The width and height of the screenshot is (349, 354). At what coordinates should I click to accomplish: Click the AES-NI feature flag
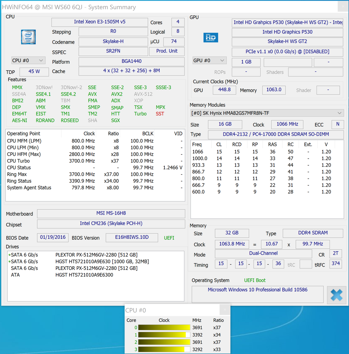19,120
